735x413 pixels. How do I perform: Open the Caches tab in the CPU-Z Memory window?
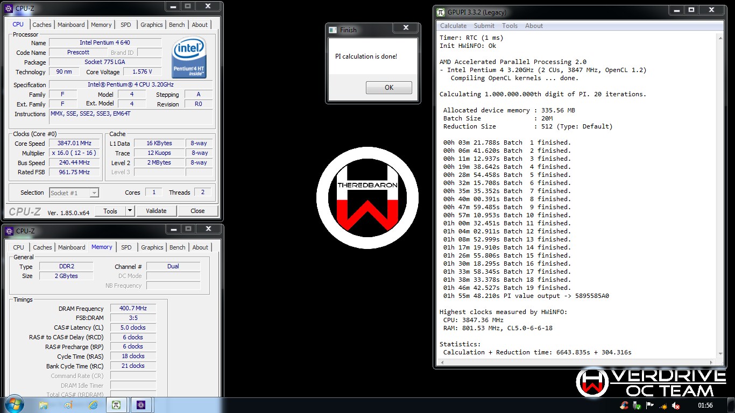click(43, 247)
